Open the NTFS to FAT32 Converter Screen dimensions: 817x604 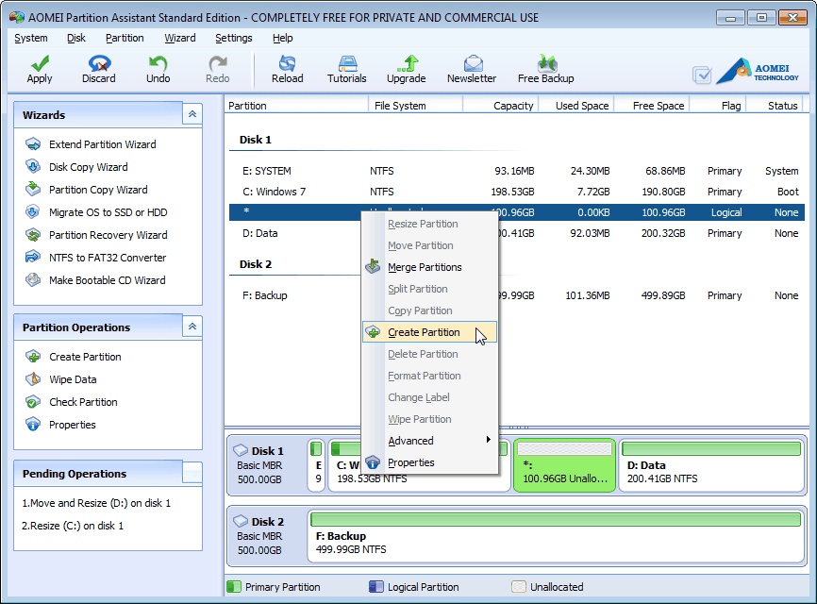click(x=107, y=258)
